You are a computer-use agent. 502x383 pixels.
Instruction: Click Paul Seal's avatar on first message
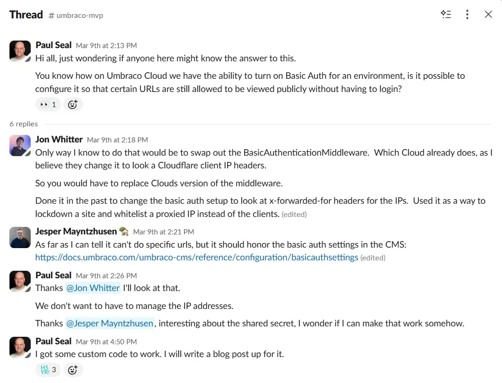pos(20,51)
